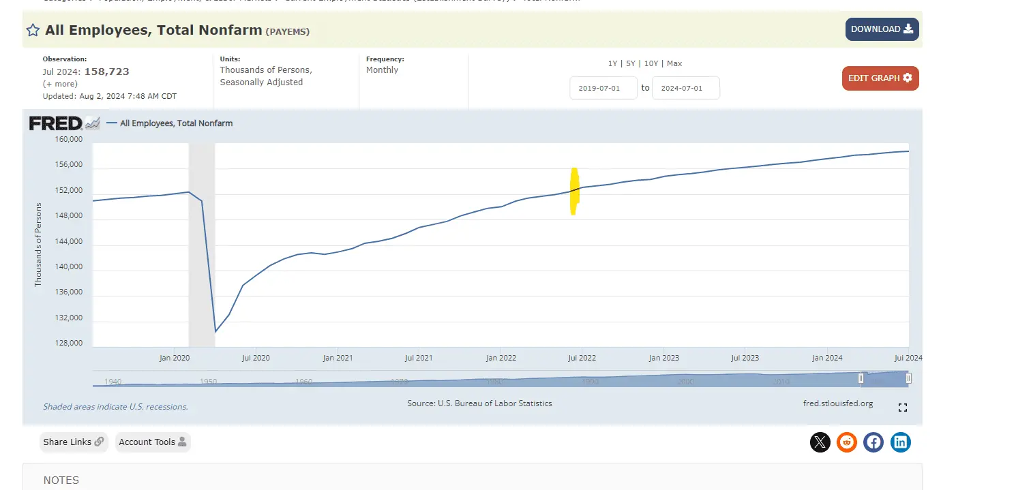
Task: Share the graph on LinkedIn
Action: pyautogui.click(x=901, y=442)
